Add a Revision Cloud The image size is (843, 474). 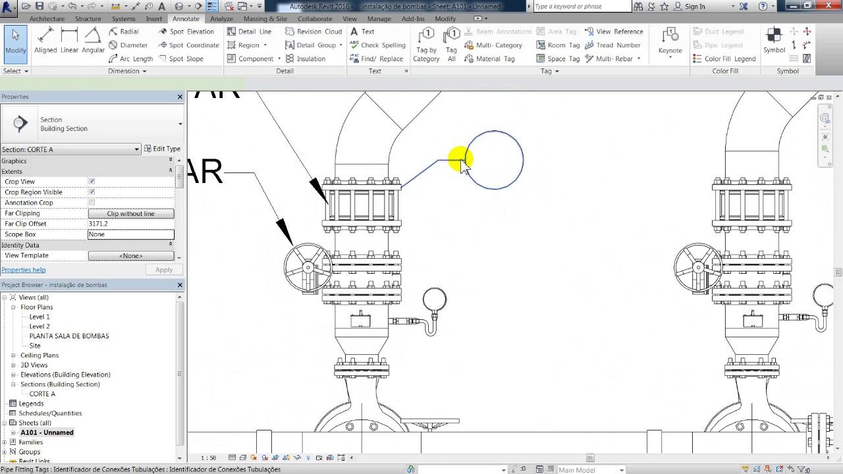[313, 32]
